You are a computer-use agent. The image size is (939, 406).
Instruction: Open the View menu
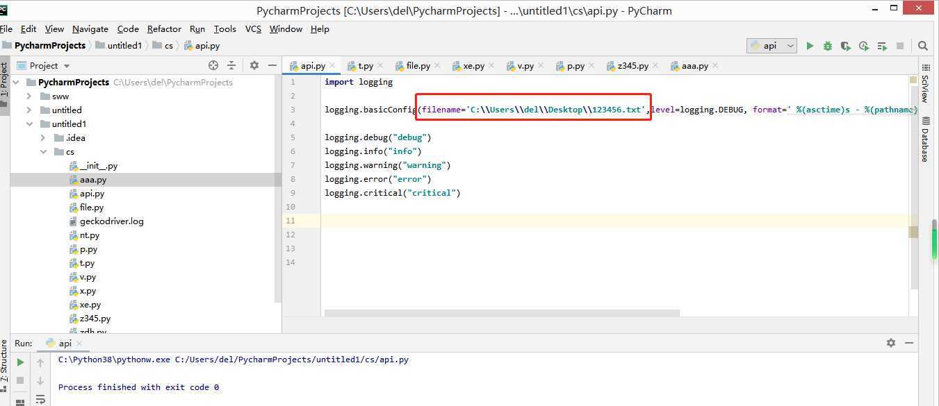pos(54,29)
